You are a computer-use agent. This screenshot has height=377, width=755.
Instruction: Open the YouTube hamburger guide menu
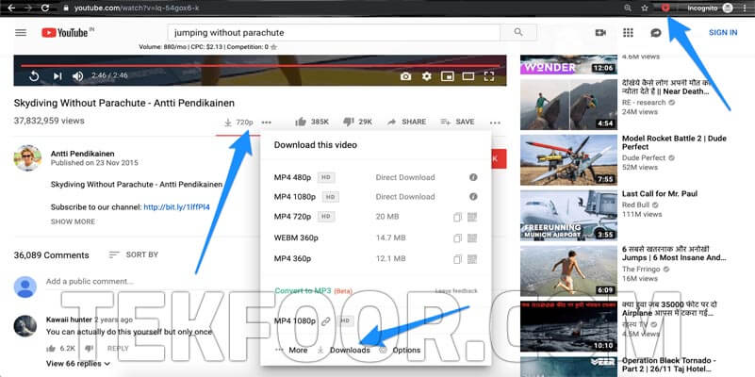(21, 33)
